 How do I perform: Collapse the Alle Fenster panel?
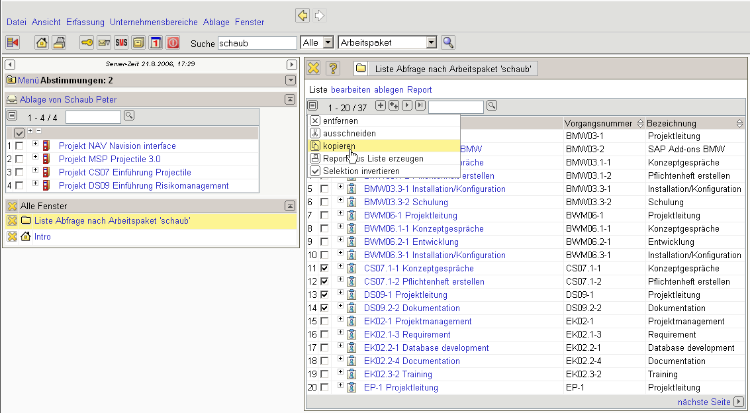(290, 206)
